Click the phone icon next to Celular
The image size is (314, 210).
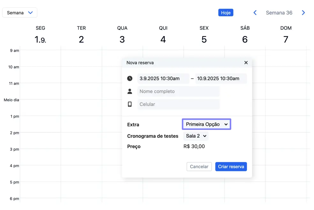pos(130,104)
